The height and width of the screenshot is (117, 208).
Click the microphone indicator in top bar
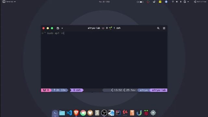[181, 2]
